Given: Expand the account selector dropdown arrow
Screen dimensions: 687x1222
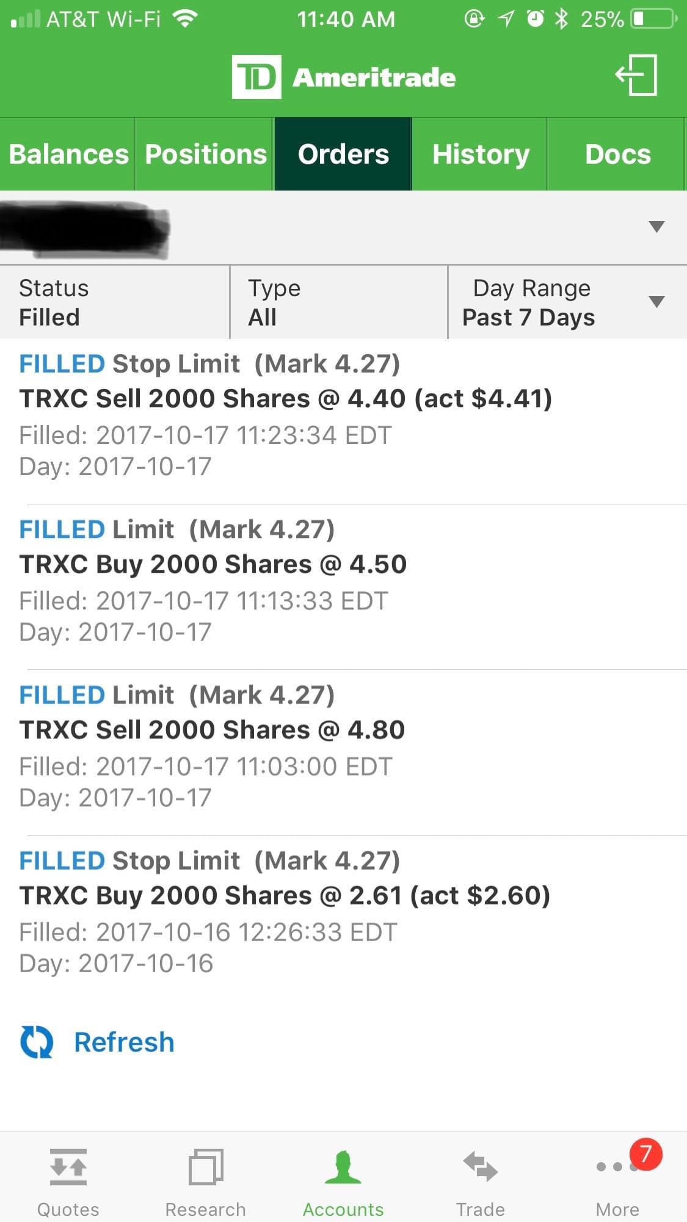Looking at the screenshot, I should coord(656,227).
